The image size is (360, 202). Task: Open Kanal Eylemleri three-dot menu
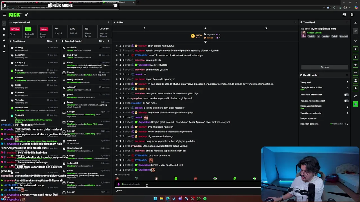[x=347, y=75]
